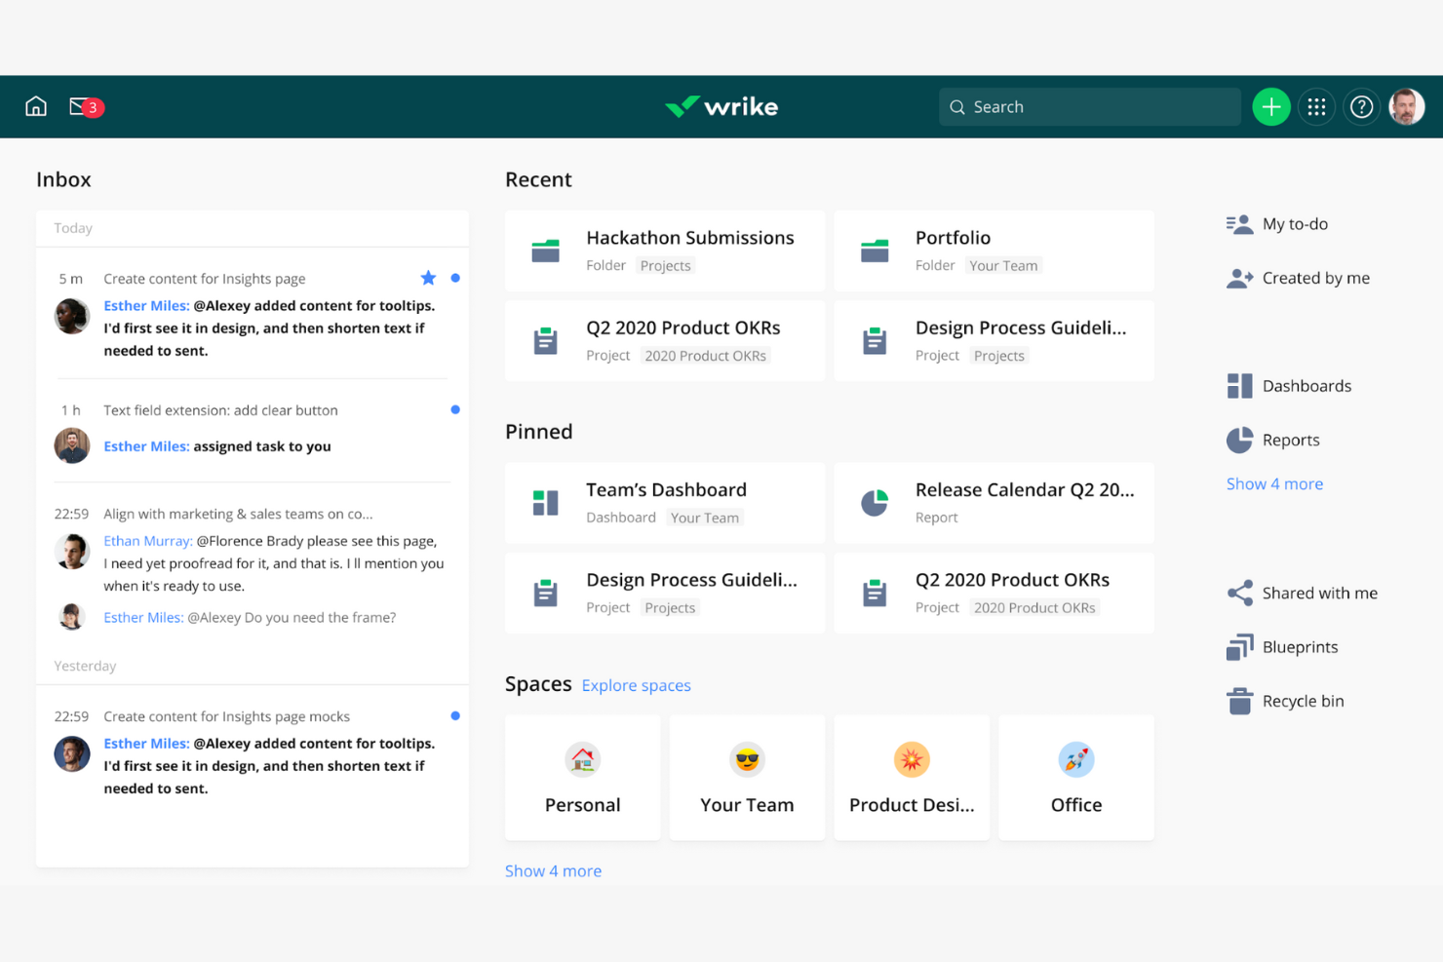1443x962 pixels.
Task: Mark the Text field extension message as read
Action: click(454, 409)
